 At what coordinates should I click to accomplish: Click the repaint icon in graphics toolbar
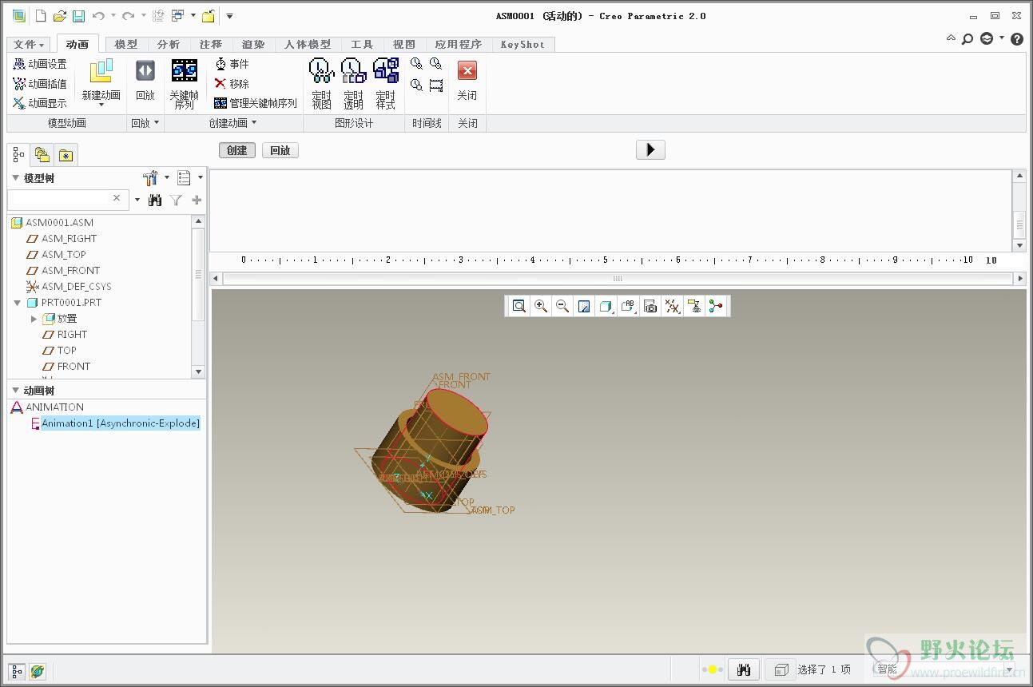pos(584,306)
